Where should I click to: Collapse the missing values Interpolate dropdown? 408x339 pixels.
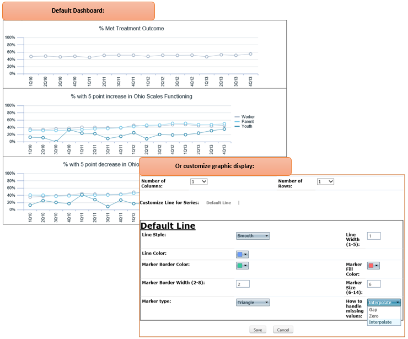tap(384, 302)
